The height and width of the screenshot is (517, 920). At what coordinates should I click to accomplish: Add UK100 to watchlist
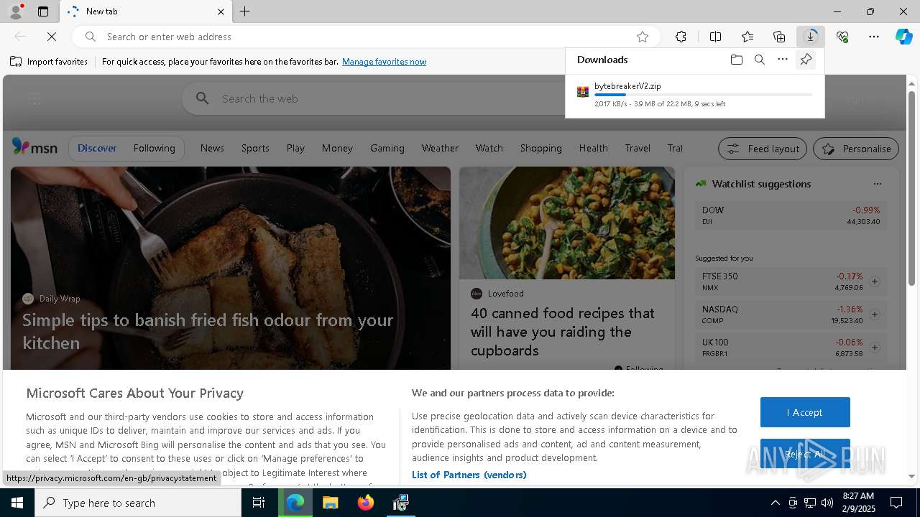[x=875, y=348]
